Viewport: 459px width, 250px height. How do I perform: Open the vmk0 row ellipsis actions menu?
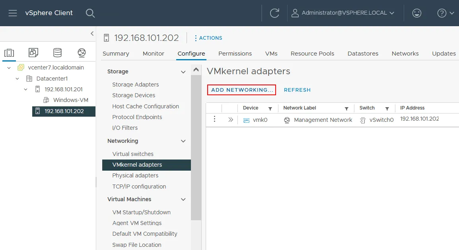tap(214, 119)
